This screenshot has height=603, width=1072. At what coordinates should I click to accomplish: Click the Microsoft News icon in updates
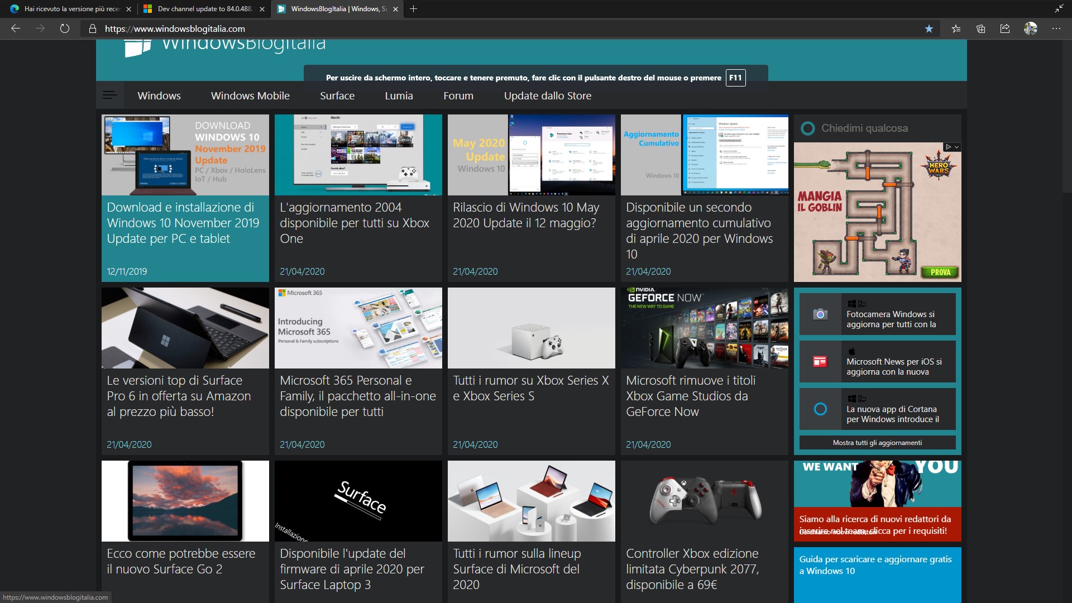tap(820, 362)
